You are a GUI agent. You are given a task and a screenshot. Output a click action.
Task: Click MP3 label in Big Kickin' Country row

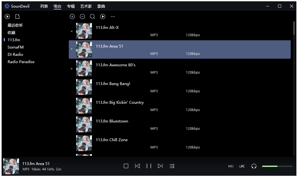click(x=154, y=110)
